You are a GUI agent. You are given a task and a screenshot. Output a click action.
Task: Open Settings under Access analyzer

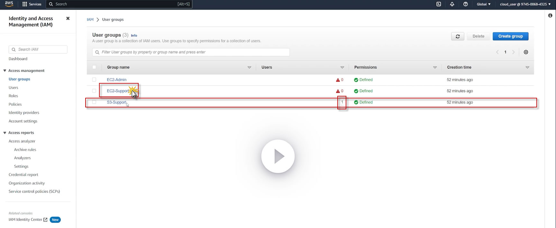tap(21, 166)
